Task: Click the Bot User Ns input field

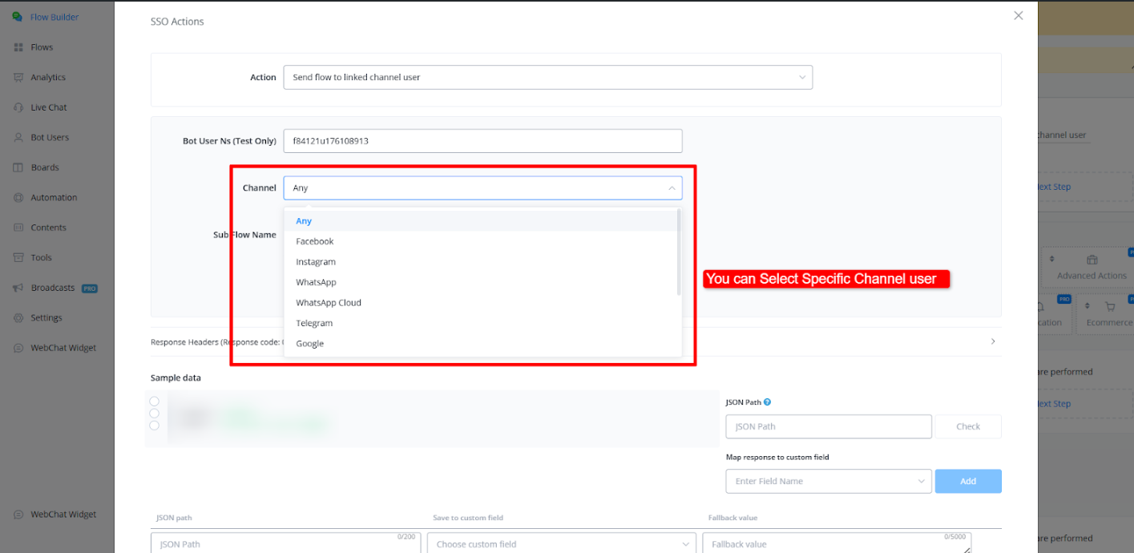Action: click(x=482, y=141)
